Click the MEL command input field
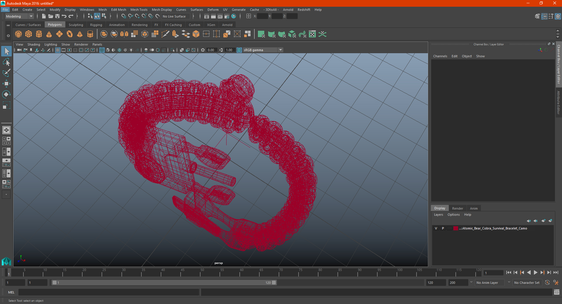This screenshot has height=304, width=562. tap(109, 292)
